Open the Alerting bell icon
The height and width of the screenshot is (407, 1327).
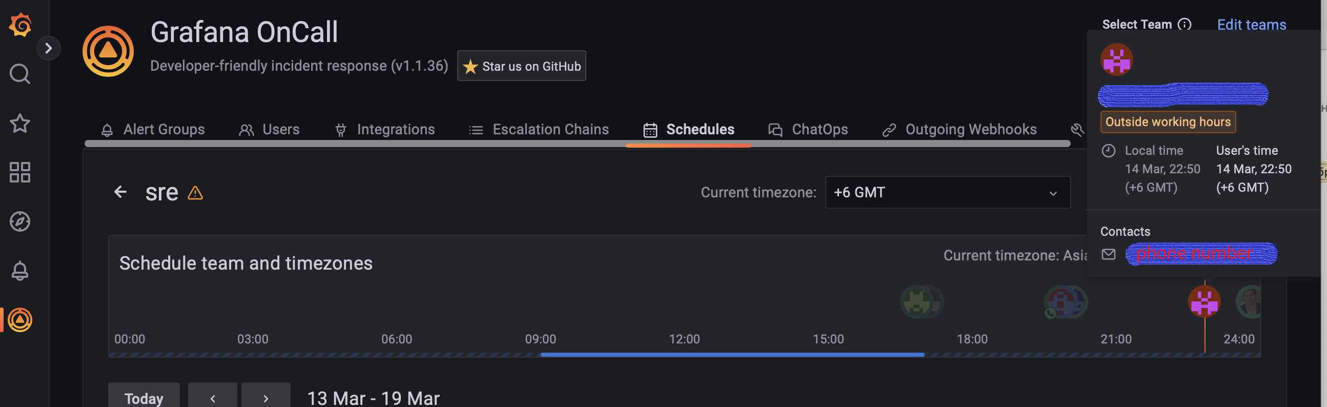tap(19, 271)
